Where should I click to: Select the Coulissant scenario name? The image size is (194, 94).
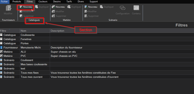pos(35,60)
